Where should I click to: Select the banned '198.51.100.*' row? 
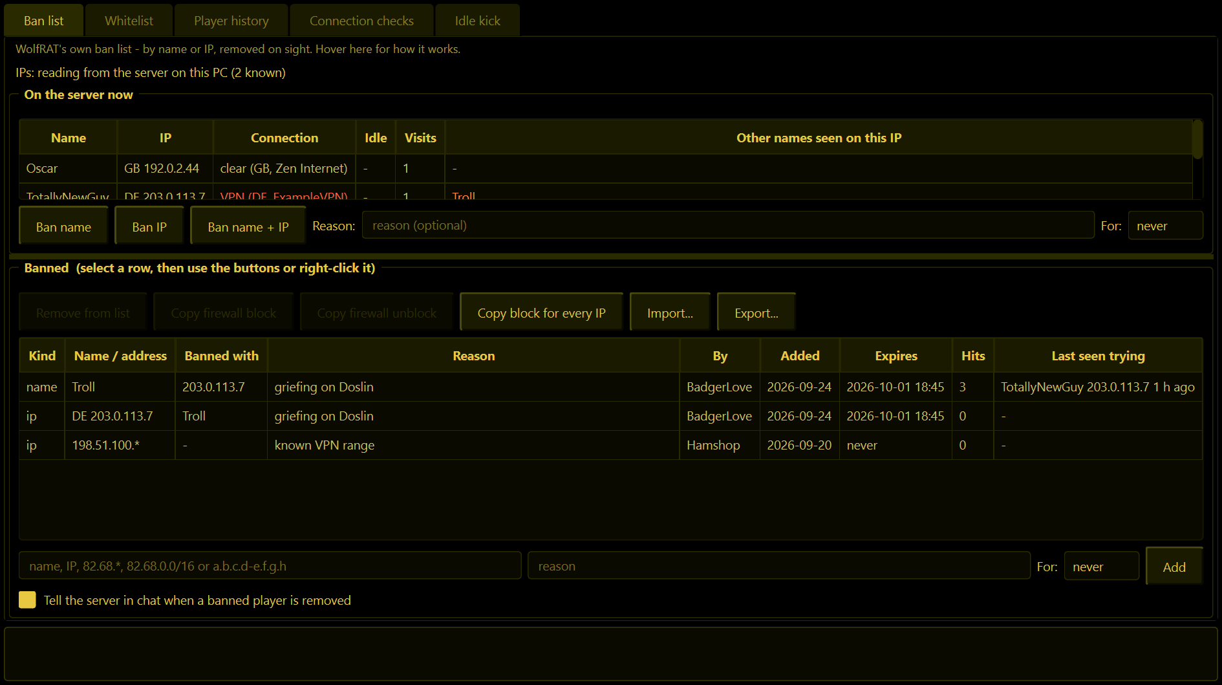610,445
